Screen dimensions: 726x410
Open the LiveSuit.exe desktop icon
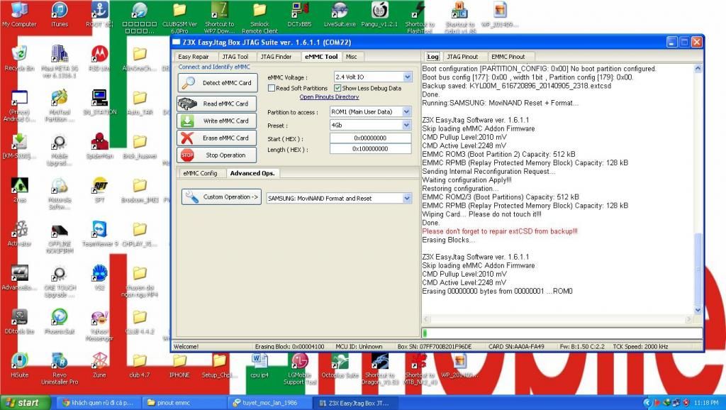pyautogui.click(x=340, y=16)
